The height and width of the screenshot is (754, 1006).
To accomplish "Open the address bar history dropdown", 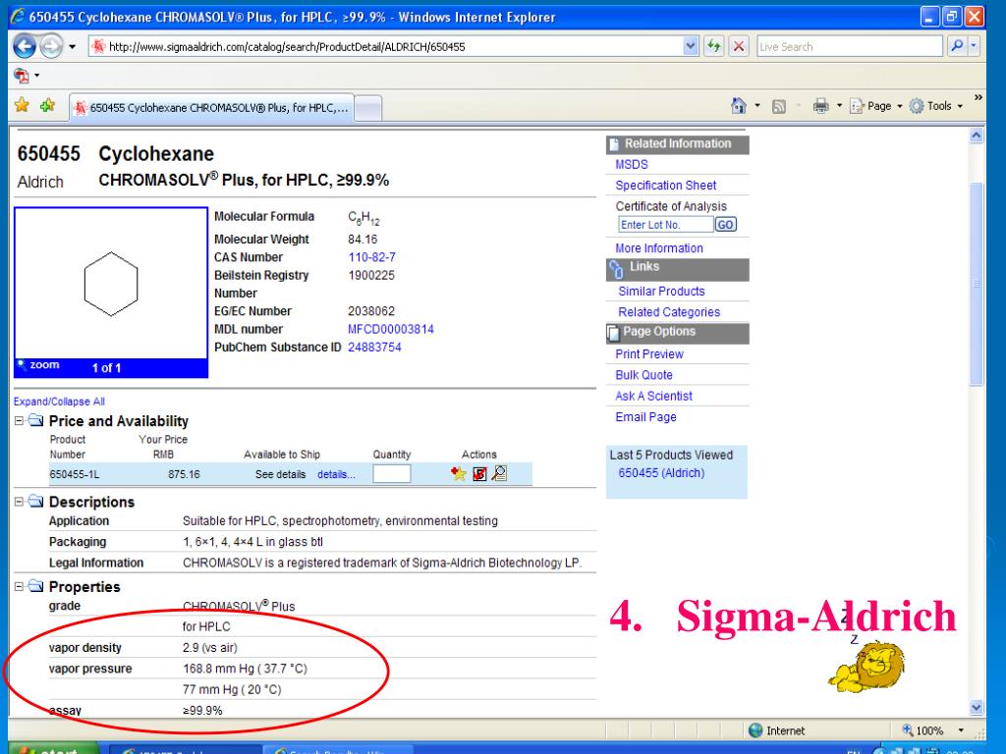I will click(x=691, y=46).
